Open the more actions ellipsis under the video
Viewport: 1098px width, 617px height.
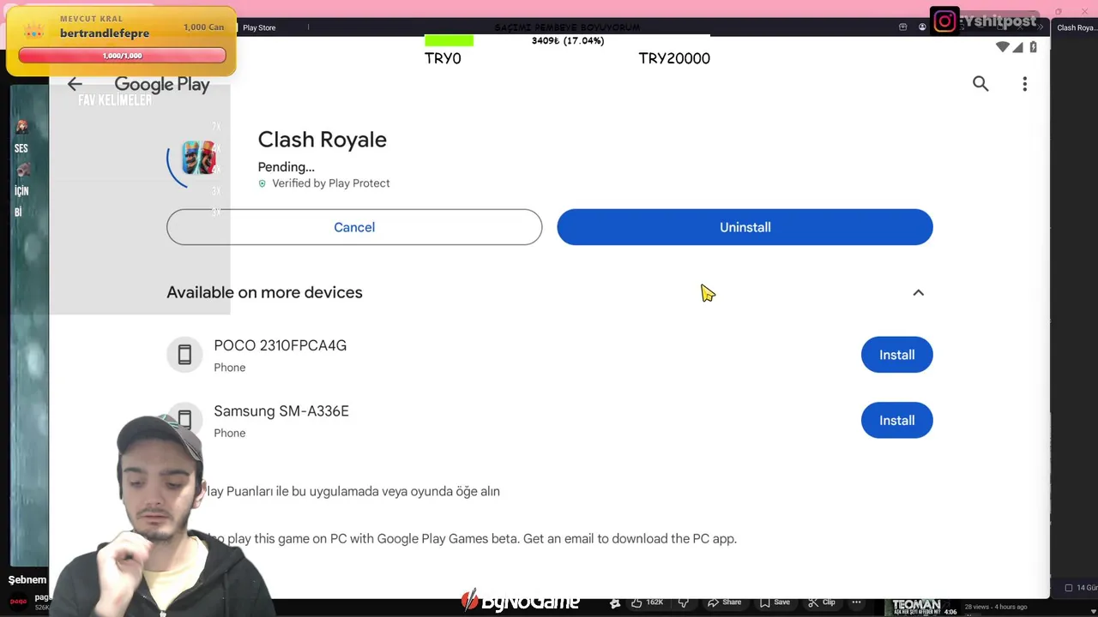pos(856,602)
